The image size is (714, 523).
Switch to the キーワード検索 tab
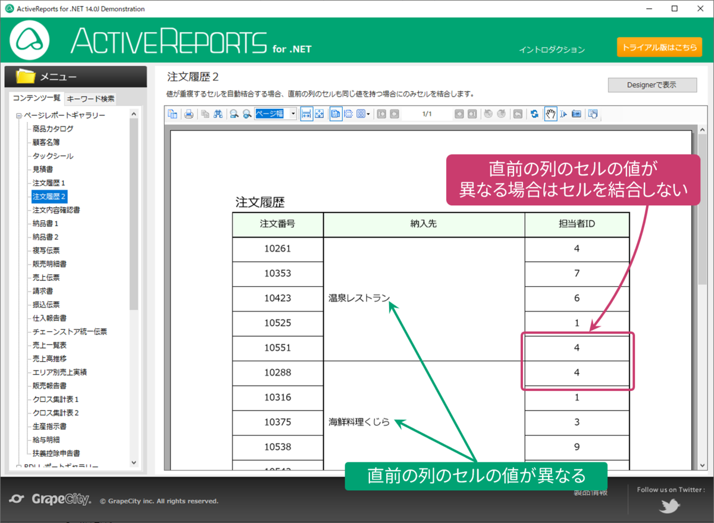click(x=90, y=99)
